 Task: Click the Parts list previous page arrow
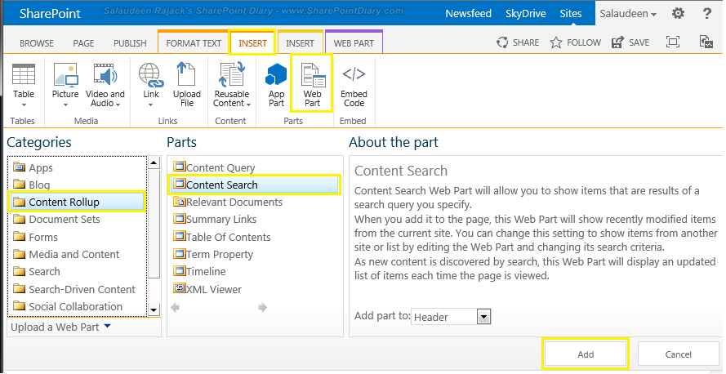(x=175, y=307)
